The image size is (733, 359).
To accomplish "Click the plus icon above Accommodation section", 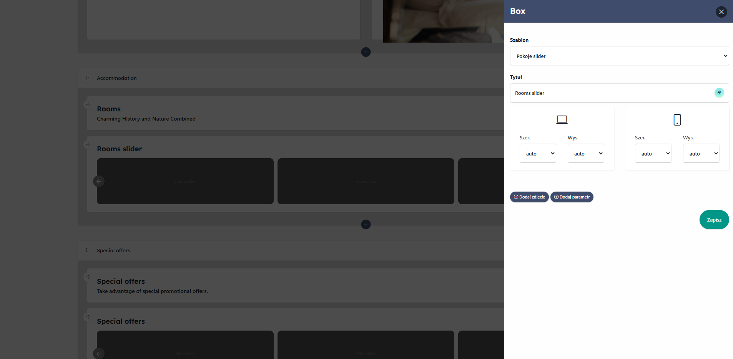I will click(x=366, y=52).
